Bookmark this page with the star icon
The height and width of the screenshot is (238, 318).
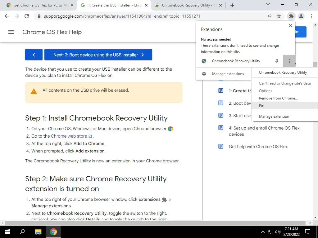(x=279, y=16)
